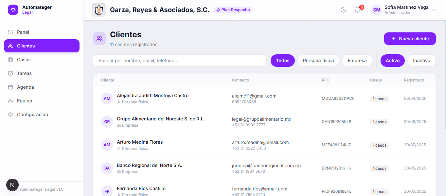Click the notifications bell icon
The image size is (446, 196).
point(357,10)
